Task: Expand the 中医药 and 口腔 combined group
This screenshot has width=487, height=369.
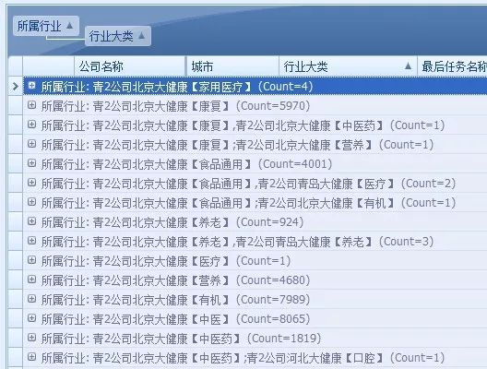Action: [x=31, y=357]
